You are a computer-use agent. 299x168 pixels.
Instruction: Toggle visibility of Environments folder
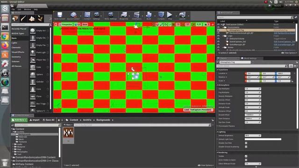pos(218,27)
